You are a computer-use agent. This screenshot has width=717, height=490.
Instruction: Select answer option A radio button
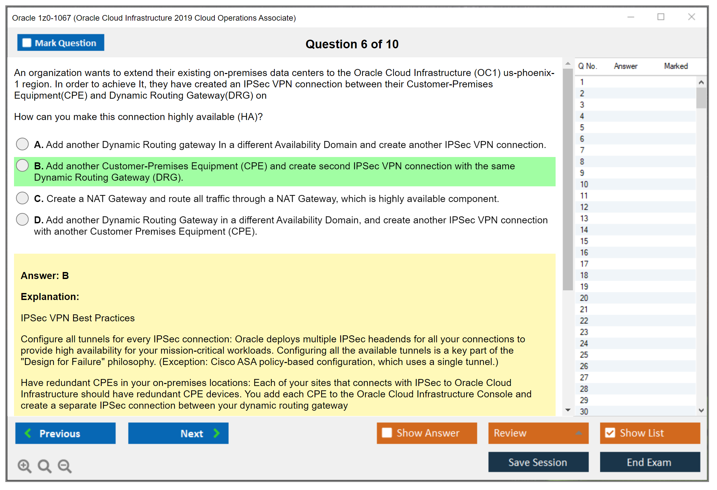pyautogui.click(x=22, y=144)
